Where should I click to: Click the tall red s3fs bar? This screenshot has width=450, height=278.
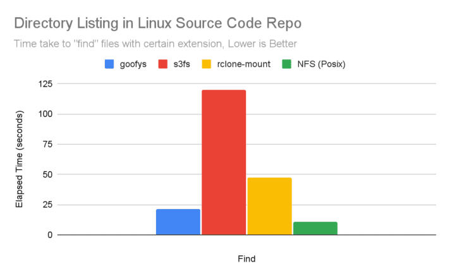point(224,162)
